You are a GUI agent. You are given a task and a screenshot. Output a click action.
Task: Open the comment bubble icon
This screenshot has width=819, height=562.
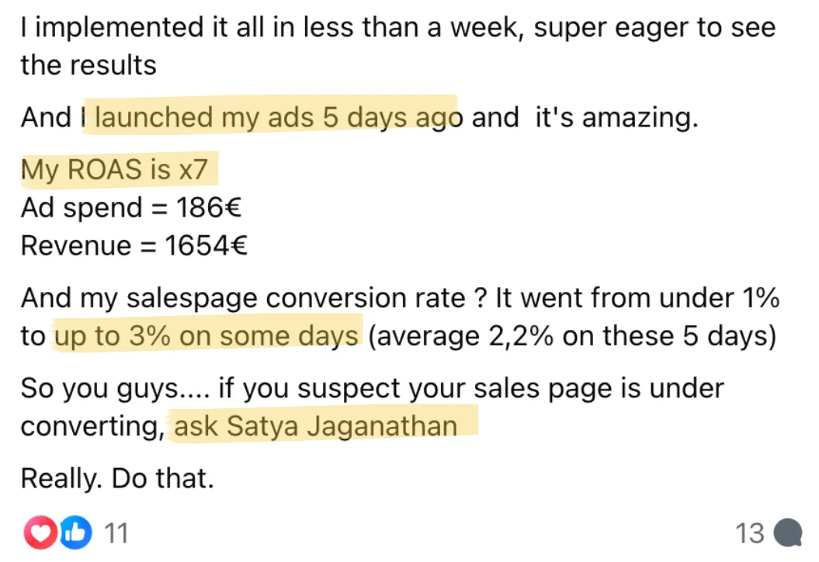point(788,533)
